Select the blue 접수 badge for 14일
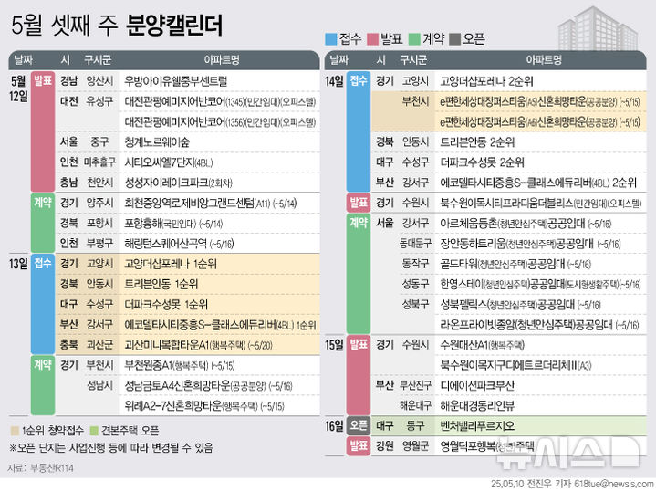This screenshot has width=656, height=491. tap(359, 80)
